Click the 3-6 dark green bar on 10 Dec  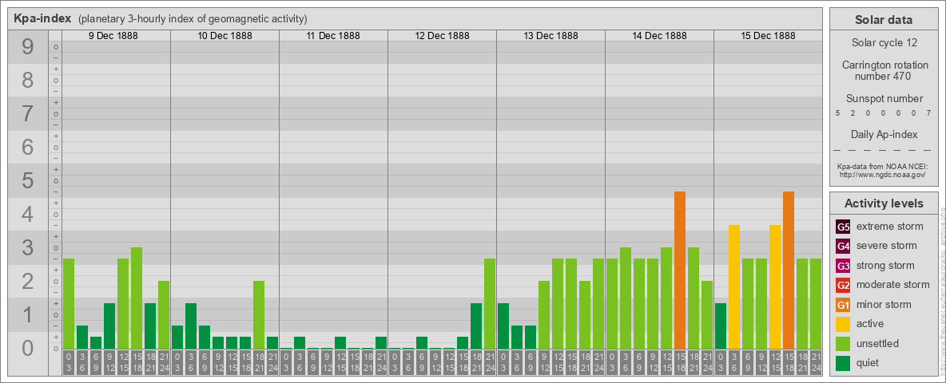click(x=191, y=326)
